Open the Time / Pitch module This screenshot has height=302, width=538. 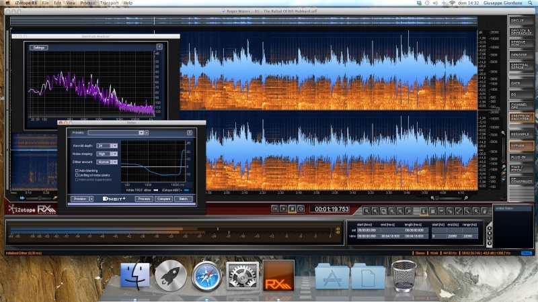click(x=521, y=168)
